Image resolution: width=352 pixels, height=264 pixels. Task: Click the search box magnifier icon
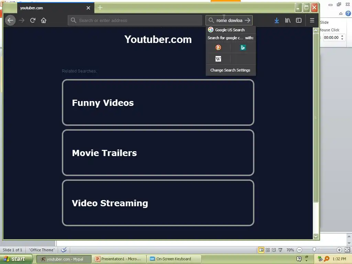pos(211,20)
